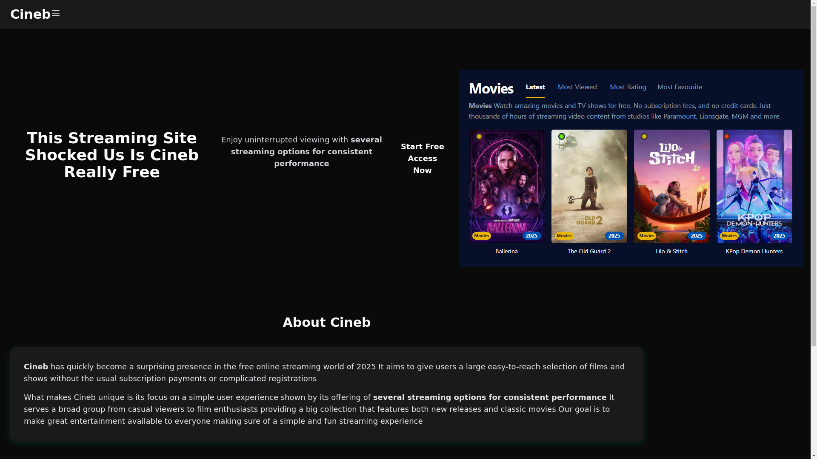Open the Lilo & Stitch poster
This screenshot has height=459, width=817.
(671, 186)
